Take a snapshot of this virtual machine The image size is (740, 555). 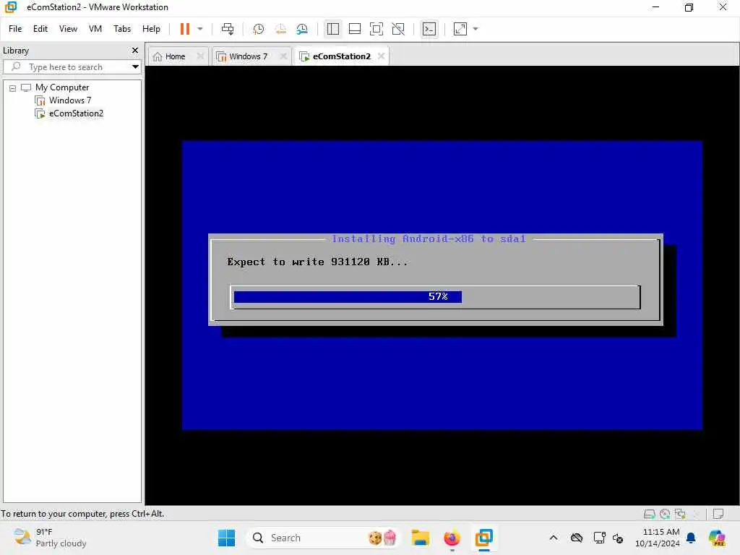point(258,29)
